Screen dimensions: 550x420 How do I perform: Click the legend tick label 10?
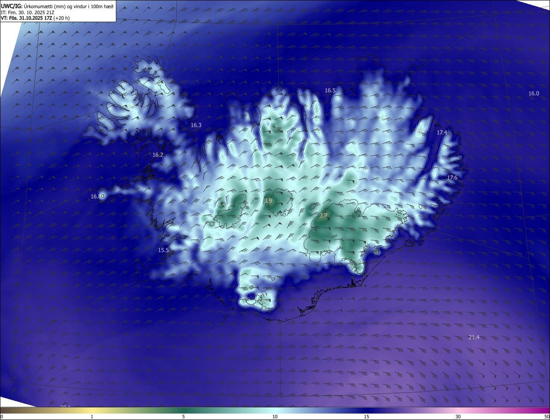275,417
